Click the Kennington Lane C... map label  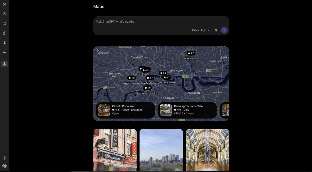tap(147, 93)
